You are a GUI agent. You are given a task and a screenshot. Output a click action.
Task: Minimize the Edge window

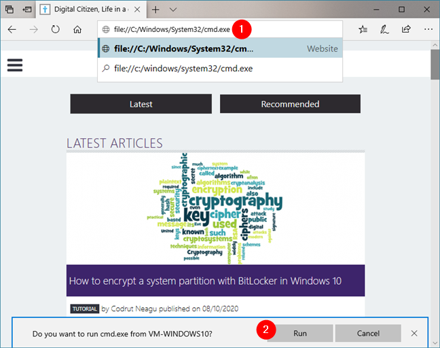click(x=376, y=10)
